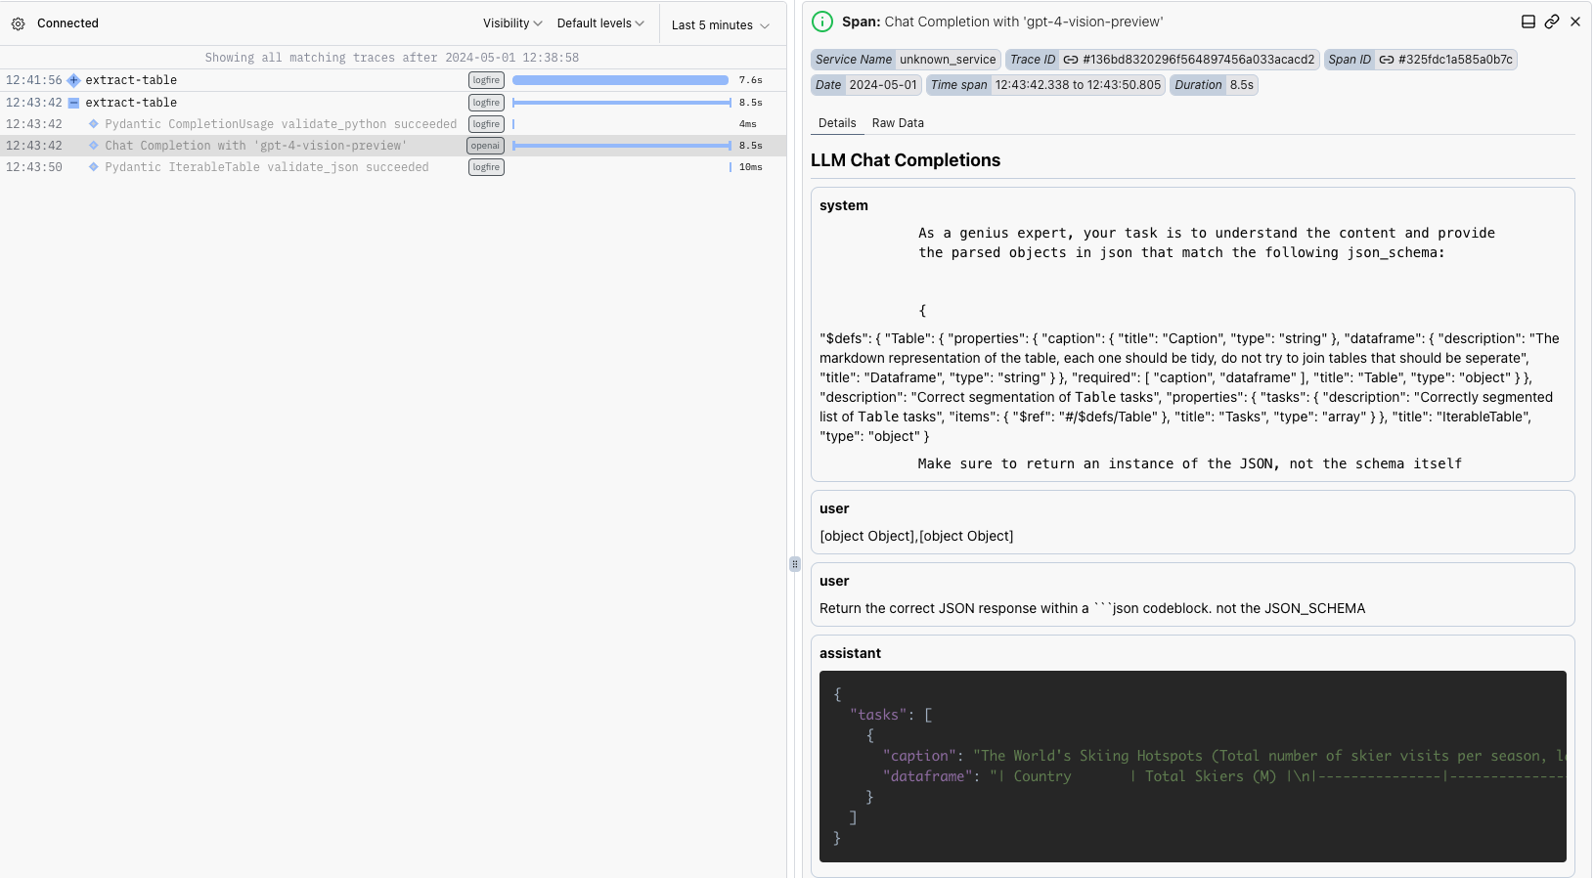Open settings via the gear icon

tap(18, 23)
